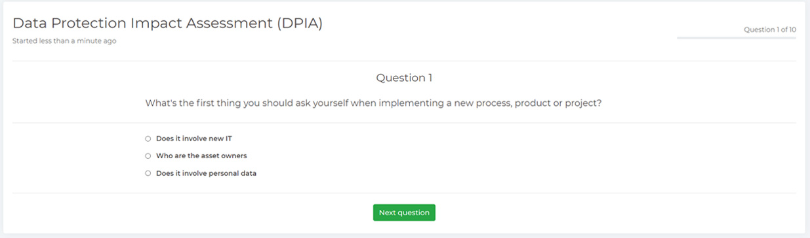Choose the "Who are the asset owners" radio option
This screenshot has width=810, height=238.
point(148,156)
